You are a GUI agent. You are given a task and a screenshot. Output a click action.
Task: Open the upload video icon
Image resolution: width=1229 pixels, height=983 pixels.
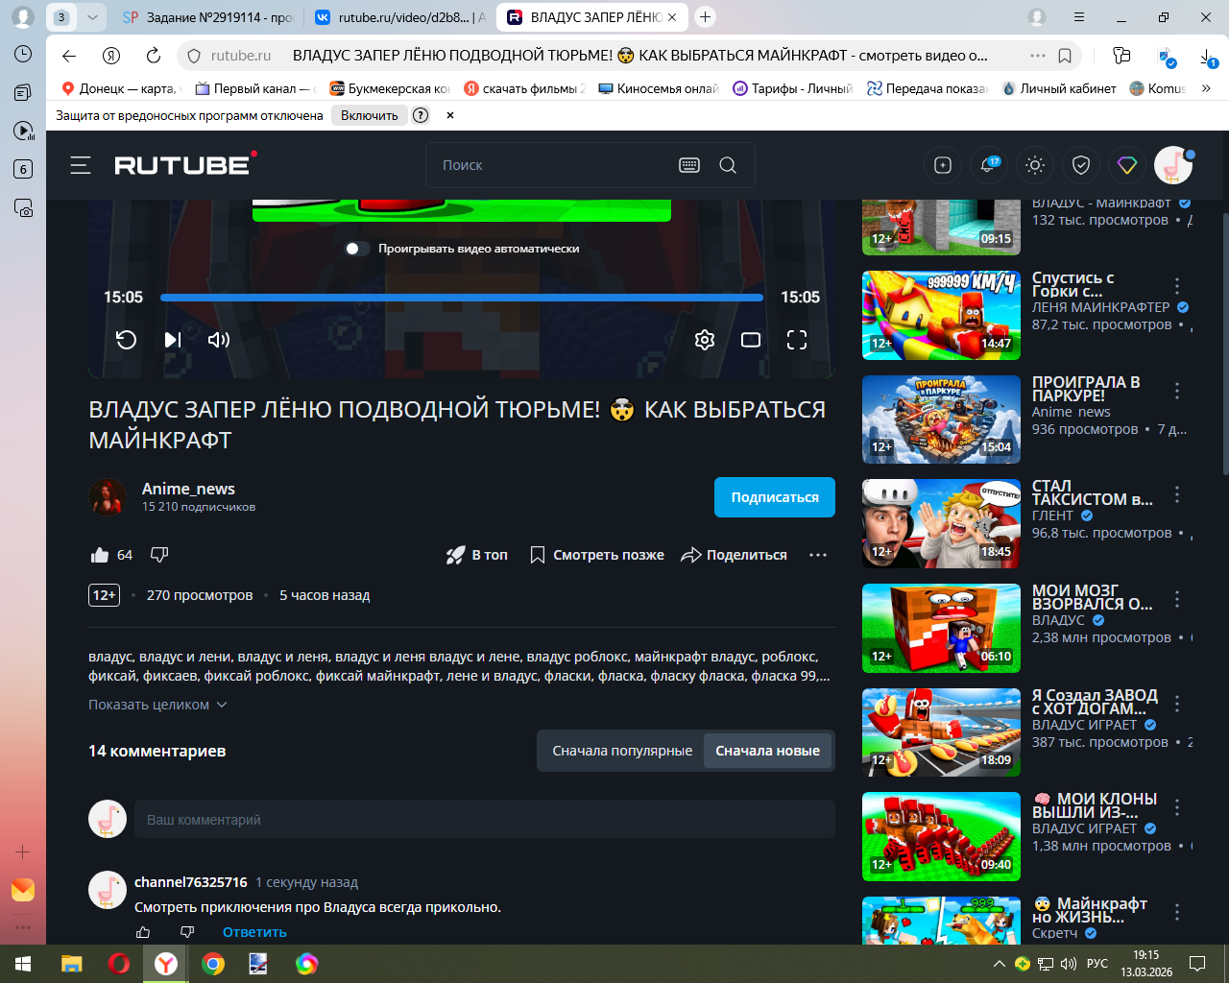tap(943, 165)
